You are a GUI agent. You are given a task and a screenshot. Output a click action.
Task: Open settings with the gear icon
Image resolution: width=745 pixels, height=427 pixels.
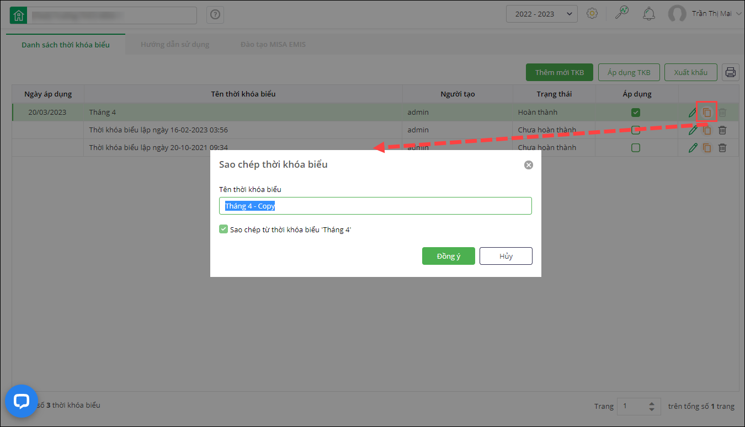tap(592, 14)
